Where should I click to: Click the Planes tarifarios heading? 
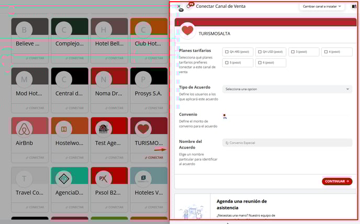tap(195, 51)
